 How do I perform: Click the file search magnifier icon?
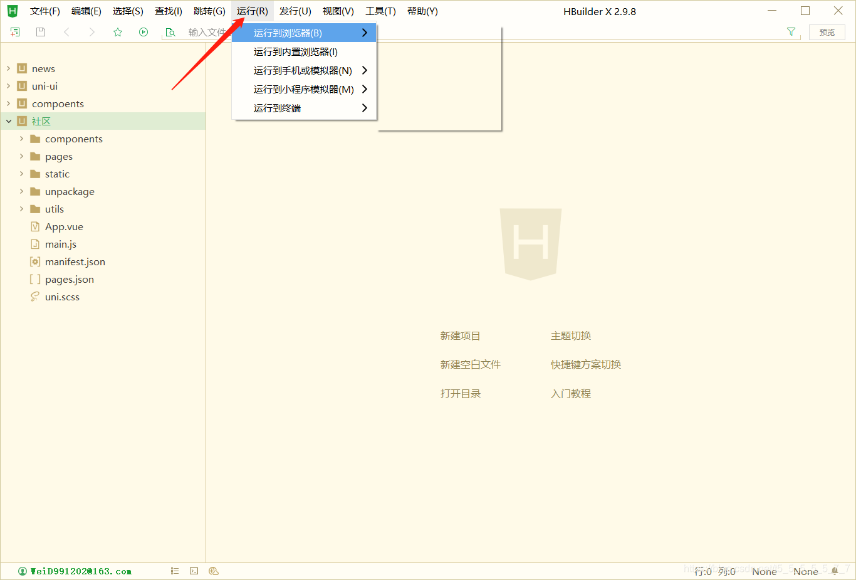(170, 32)
